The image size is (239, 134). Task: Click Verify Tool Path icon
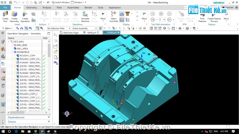click(x=75, y=17)
